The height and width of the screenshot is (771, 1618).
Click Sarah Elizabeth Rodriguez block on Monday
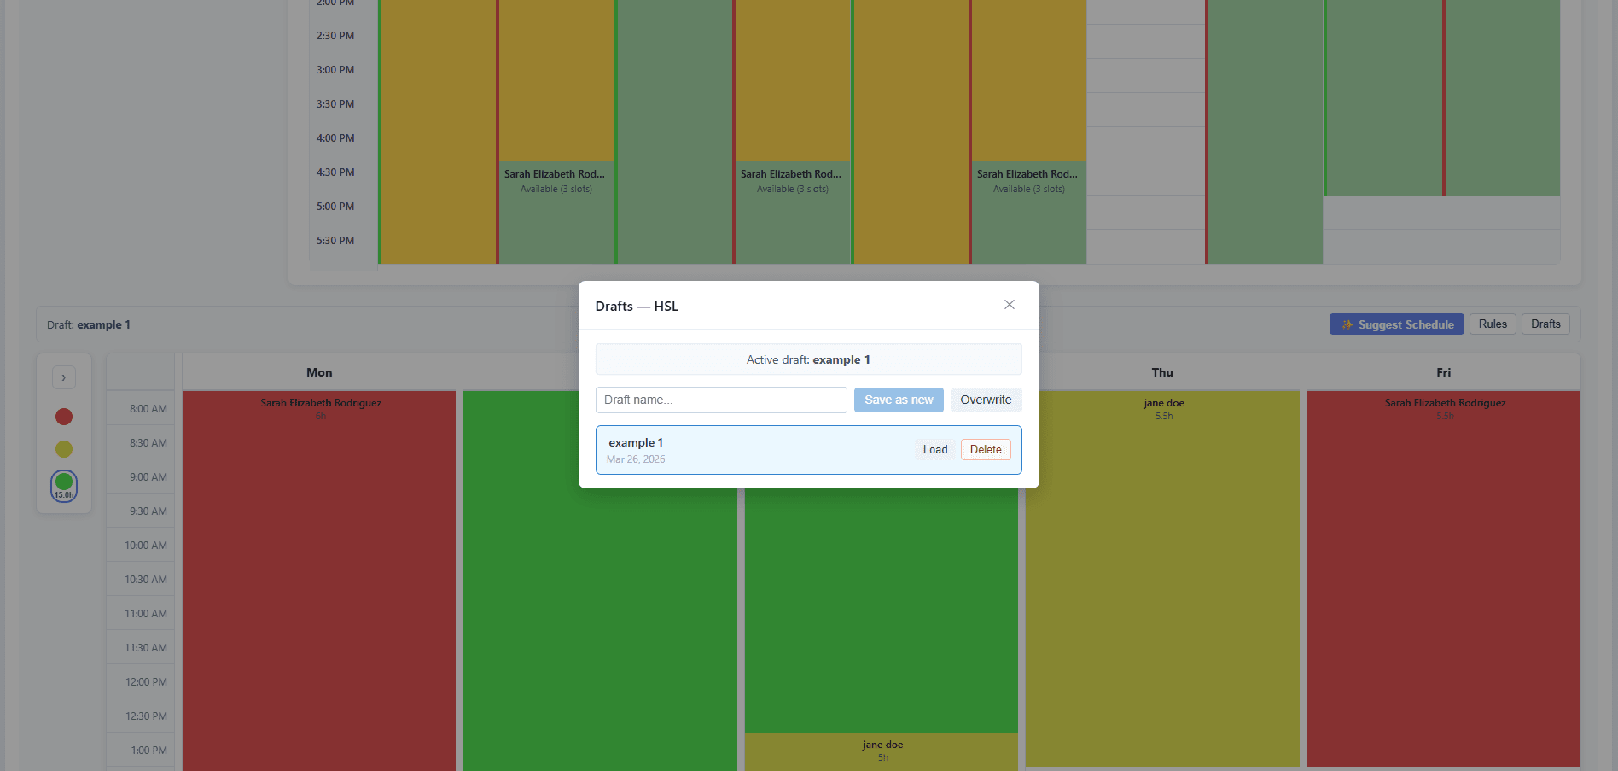[x=319, y=581]
